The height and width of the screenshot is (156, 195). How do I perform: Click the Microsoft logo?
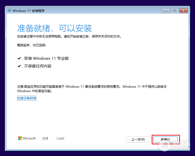point(27,138)
